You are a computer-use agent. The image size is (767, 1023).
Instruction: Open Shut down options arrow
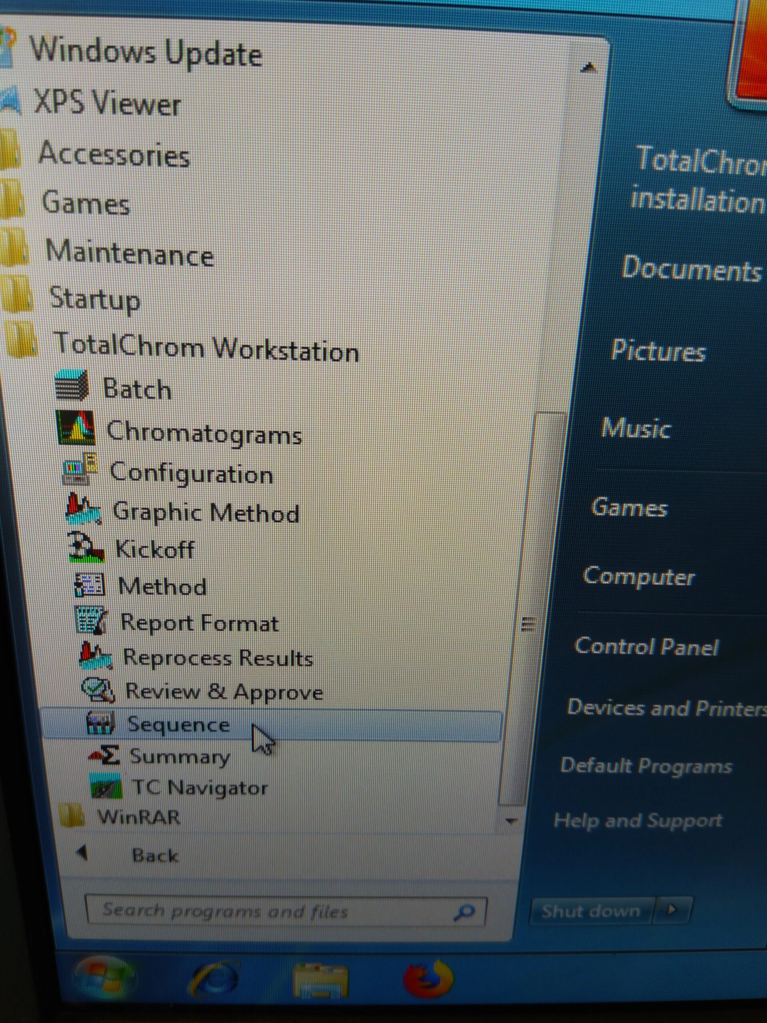point(673,910)
